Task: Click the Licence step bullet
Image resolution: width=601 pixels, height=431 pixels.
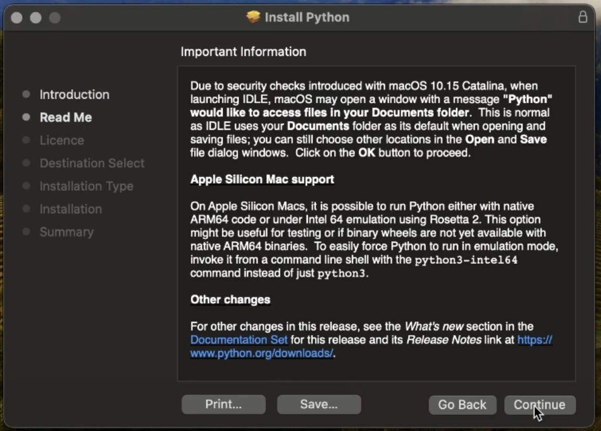Action: click(26, 140)
